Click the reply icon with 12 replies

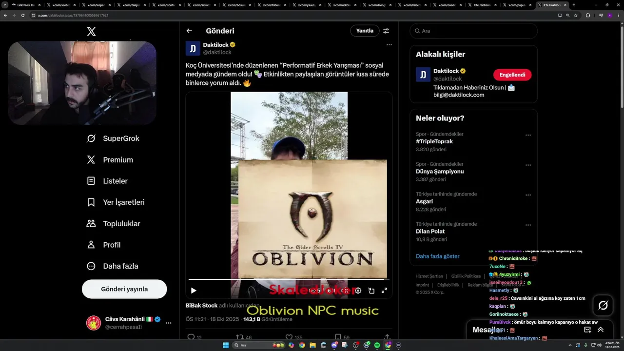pos(191,337)
